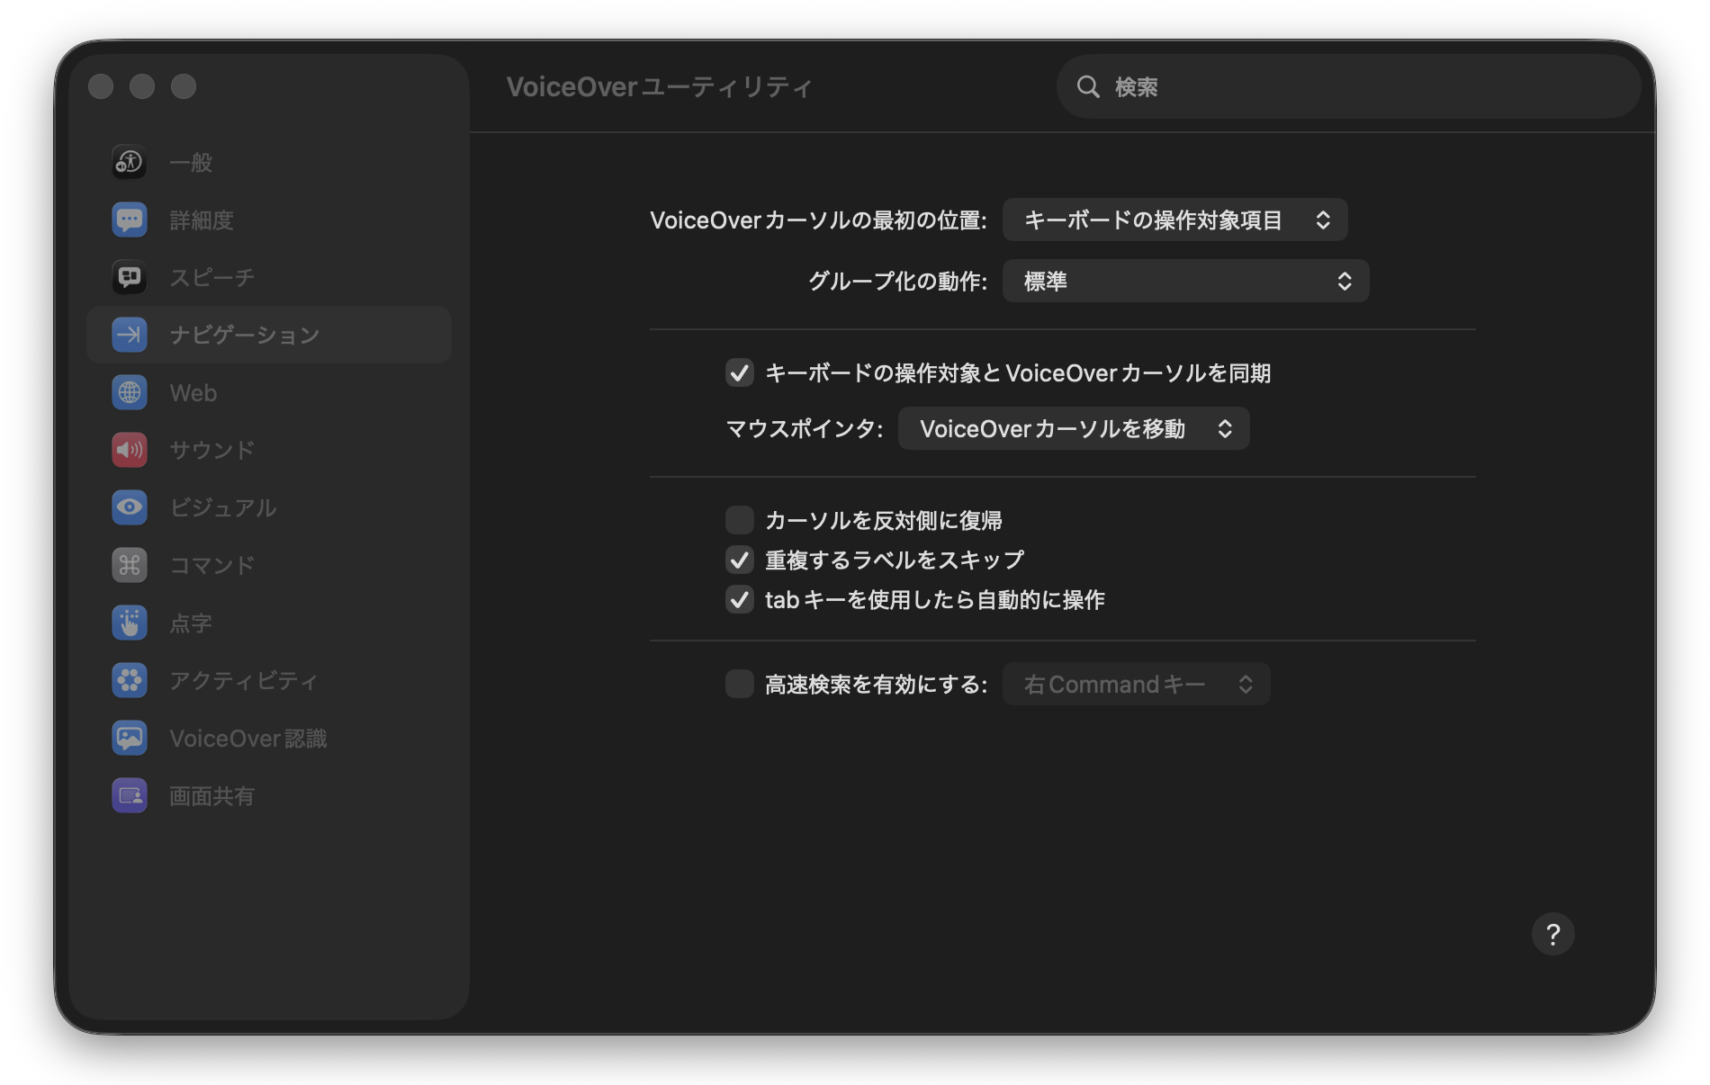Close the VoiceOverユーティリティ window
Image resolution: width=1710 pixels, height=1085 pixels.
101,86
